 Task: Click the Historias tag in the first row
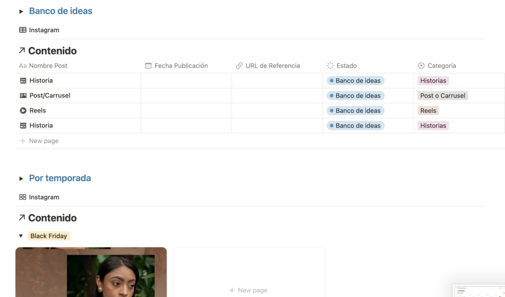coord(433,81)
